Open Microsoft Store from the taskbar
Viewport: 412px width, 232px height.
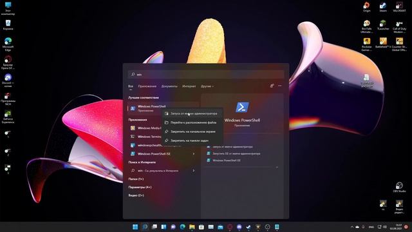pyautogui.click(x=201, y=227)
